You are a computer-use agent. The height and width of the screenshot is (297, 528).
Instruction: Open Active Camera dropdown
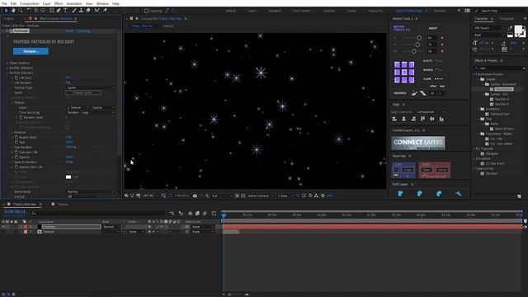(260, 196)
